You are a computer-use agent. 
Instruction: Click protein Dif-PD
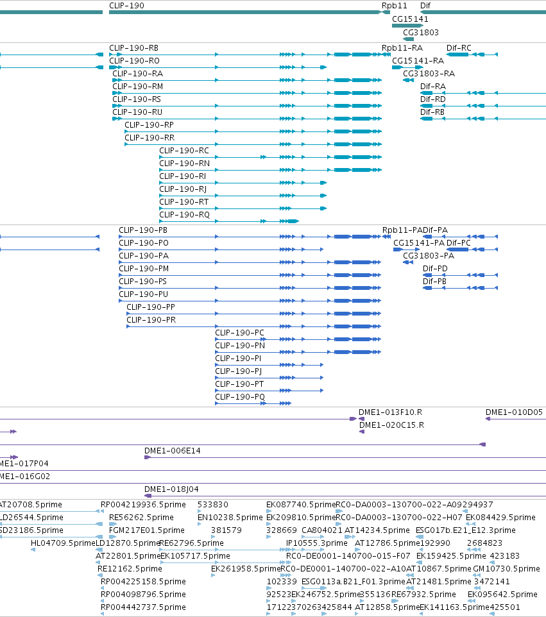pyautogui.click(x=435, y=269)
